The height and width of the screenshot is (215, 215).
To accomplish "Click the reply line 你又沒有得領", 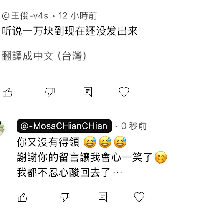I will click(x=48, y=142).
